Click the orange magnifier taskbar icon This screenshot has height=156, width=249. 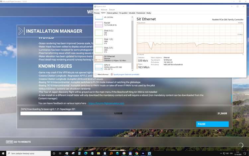tap(111, 153)
